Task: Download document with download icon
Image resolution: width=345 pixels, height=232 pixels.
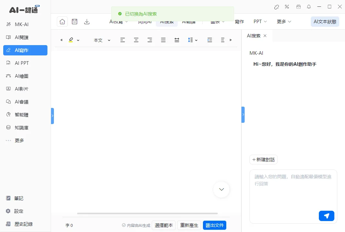Action: 87,22
